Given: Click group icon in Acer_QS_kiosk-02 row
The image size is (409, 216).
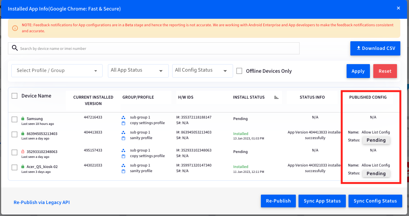Looking at the screenshot, I should (123, 165).
